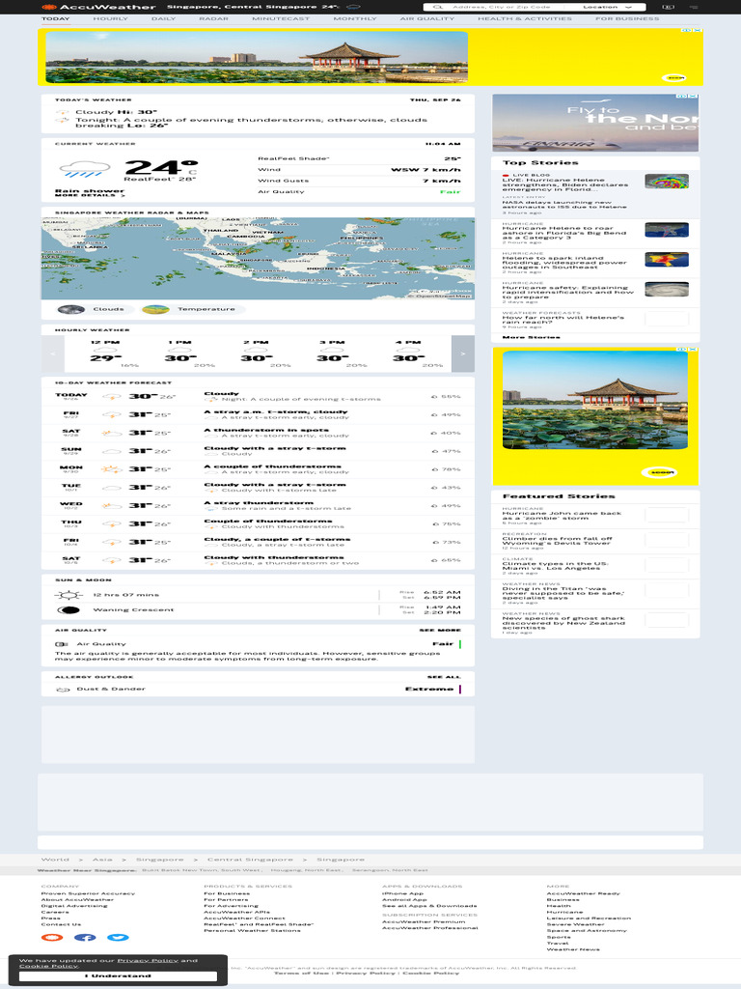
Task: Open AccuWeather's first orange social icon
Action: (x=52, y=937)
